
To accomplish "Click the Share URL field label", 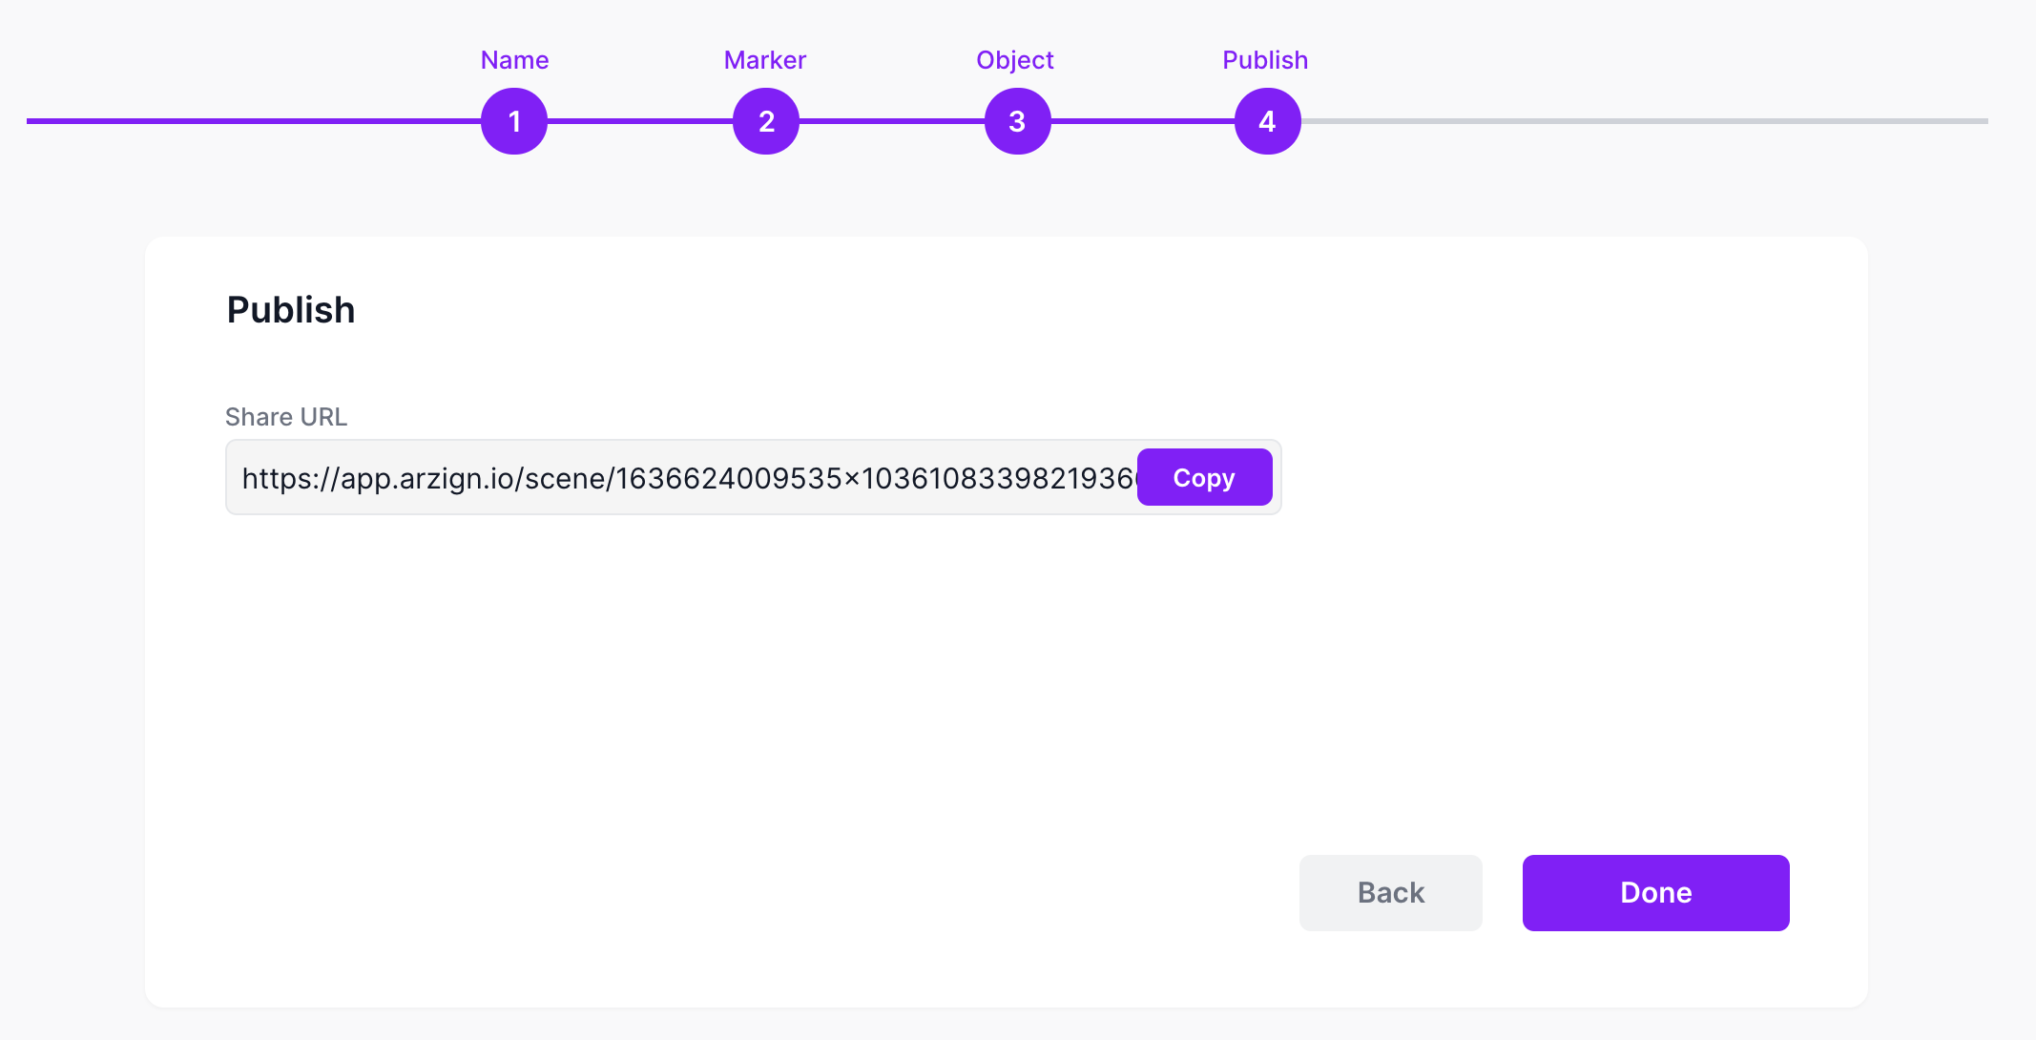I will 286,417.
